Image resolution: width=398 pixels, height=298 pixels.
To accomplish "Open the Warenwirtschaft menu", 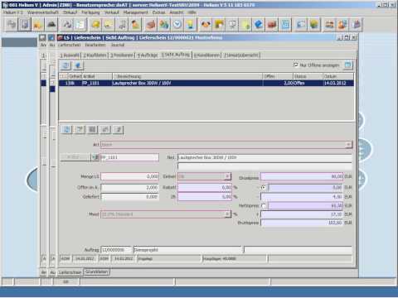I will (43, 12).
